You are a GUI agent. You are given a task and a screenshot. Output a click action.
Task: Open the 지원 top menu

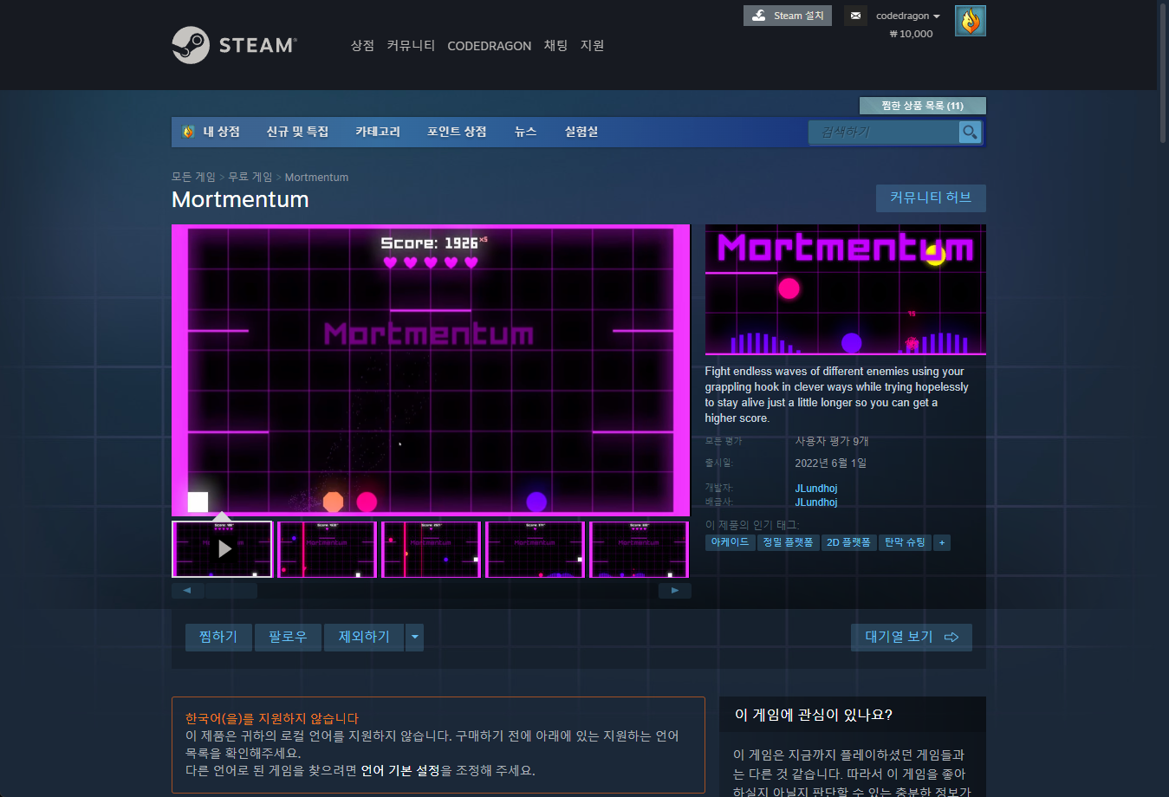click(x=592, y=45)
